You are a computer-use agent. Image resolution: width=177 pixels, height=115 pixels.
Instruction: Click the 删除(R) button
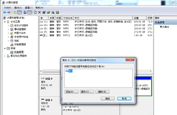[103, 92]
